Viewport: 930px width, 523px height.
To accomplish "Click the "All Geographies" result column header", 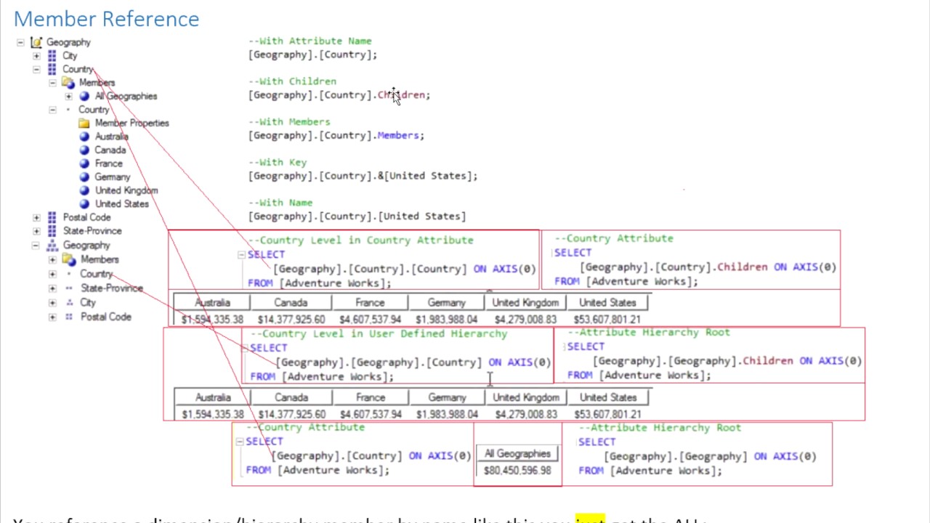I will pyautogui.click(x=517, y=454).
